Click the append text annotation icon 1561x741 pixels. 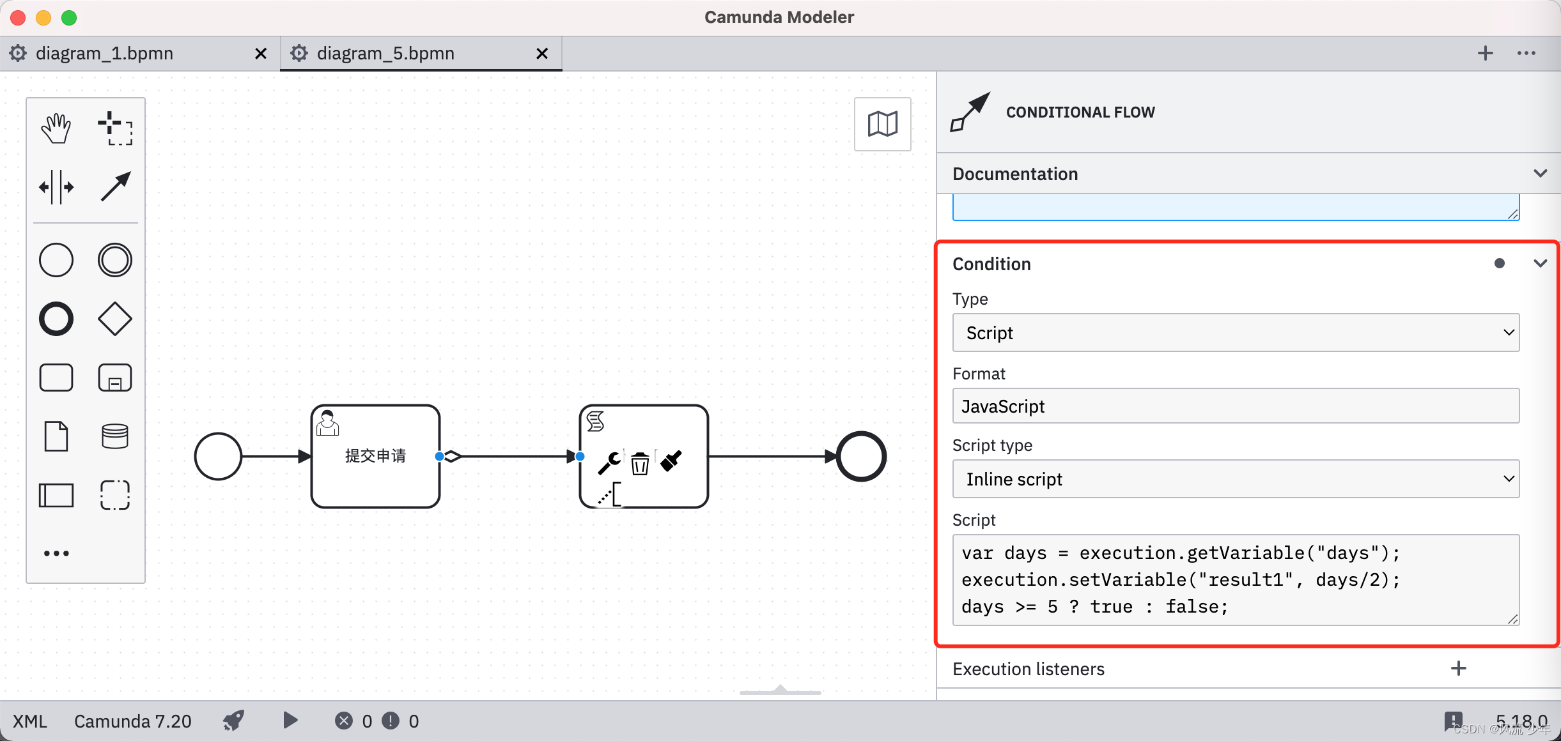609,495
